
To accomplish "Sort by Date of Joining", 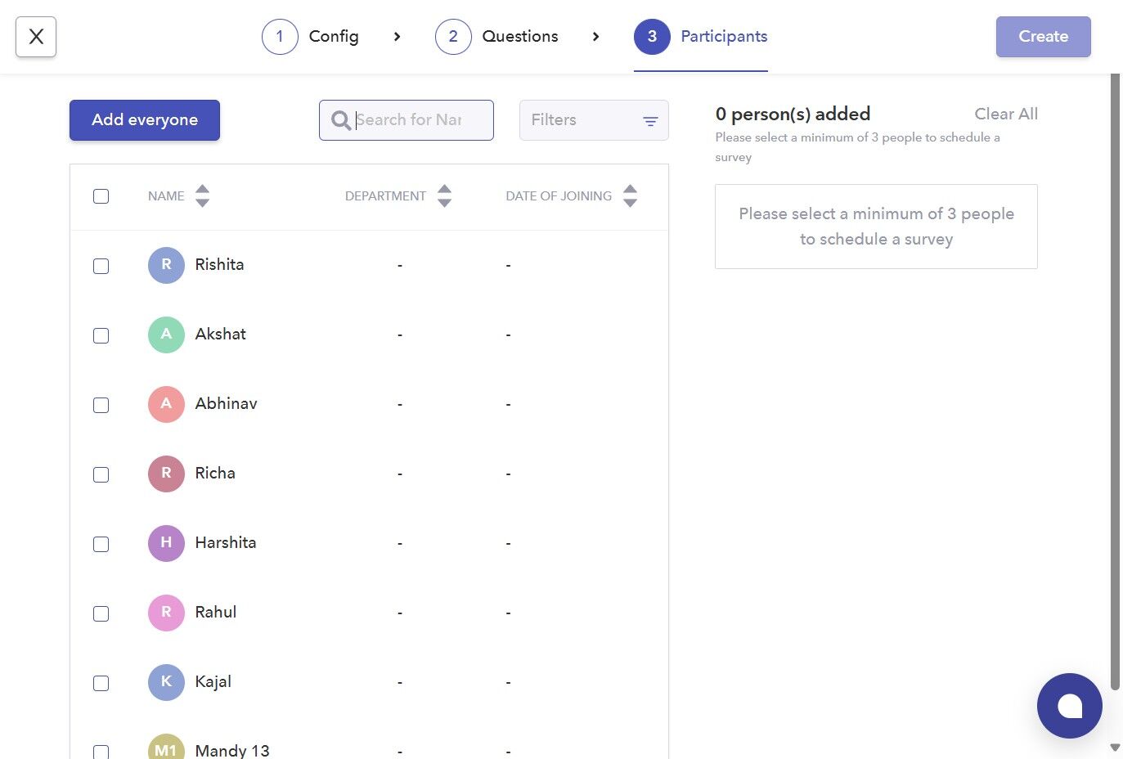I will 629,196.
